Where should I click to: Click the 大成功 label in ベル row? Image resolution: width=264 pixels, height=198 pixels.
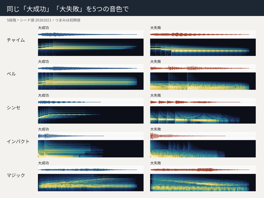[43, 62]
